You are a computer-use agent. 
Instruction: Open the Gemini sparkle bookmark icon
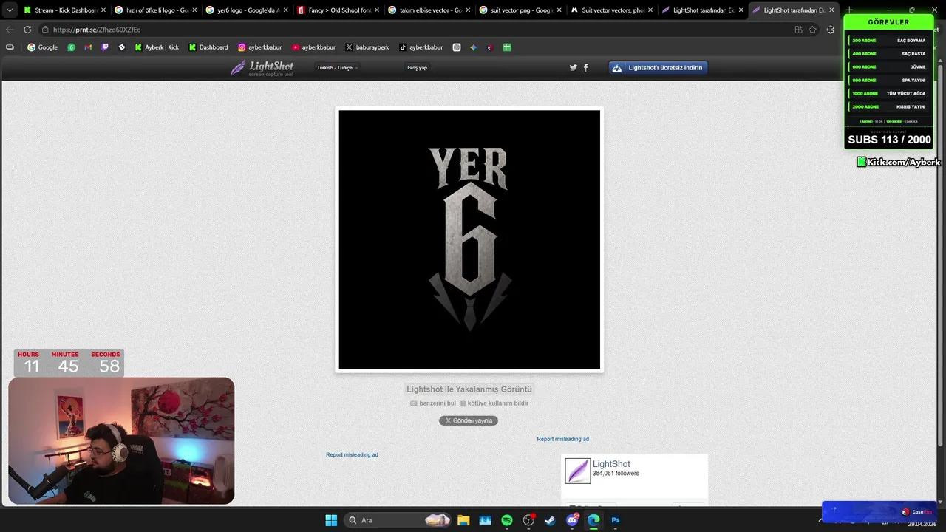point(474,47)
